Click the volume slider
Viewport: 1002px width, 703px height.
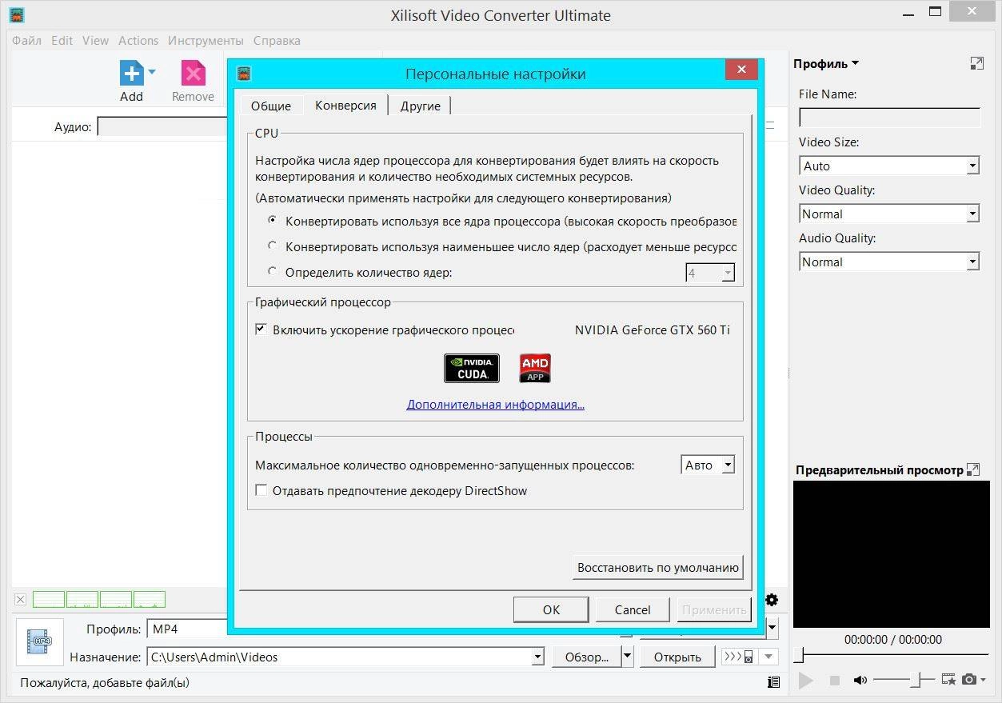(904, 680)
